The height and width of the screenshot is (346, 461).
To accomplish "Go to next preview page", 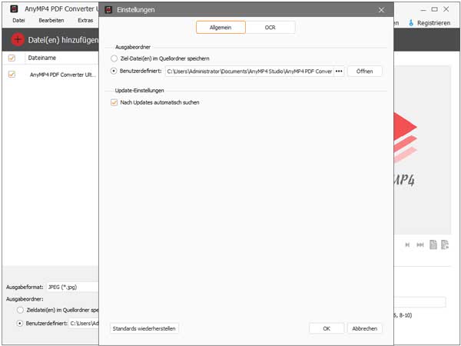I will click(407, 245).
